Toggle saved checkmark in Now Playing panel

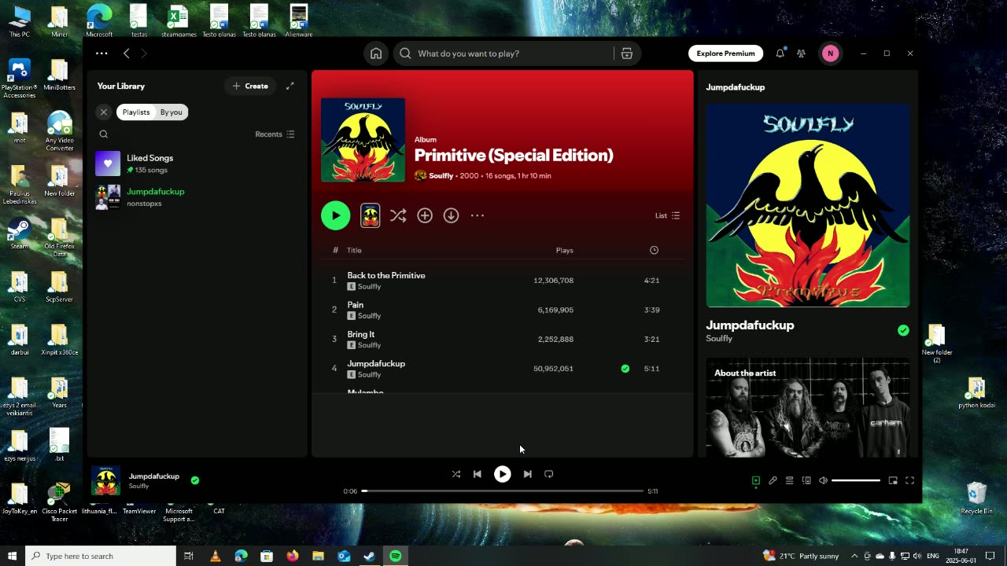pyautogui.click(x=903, y=331)
